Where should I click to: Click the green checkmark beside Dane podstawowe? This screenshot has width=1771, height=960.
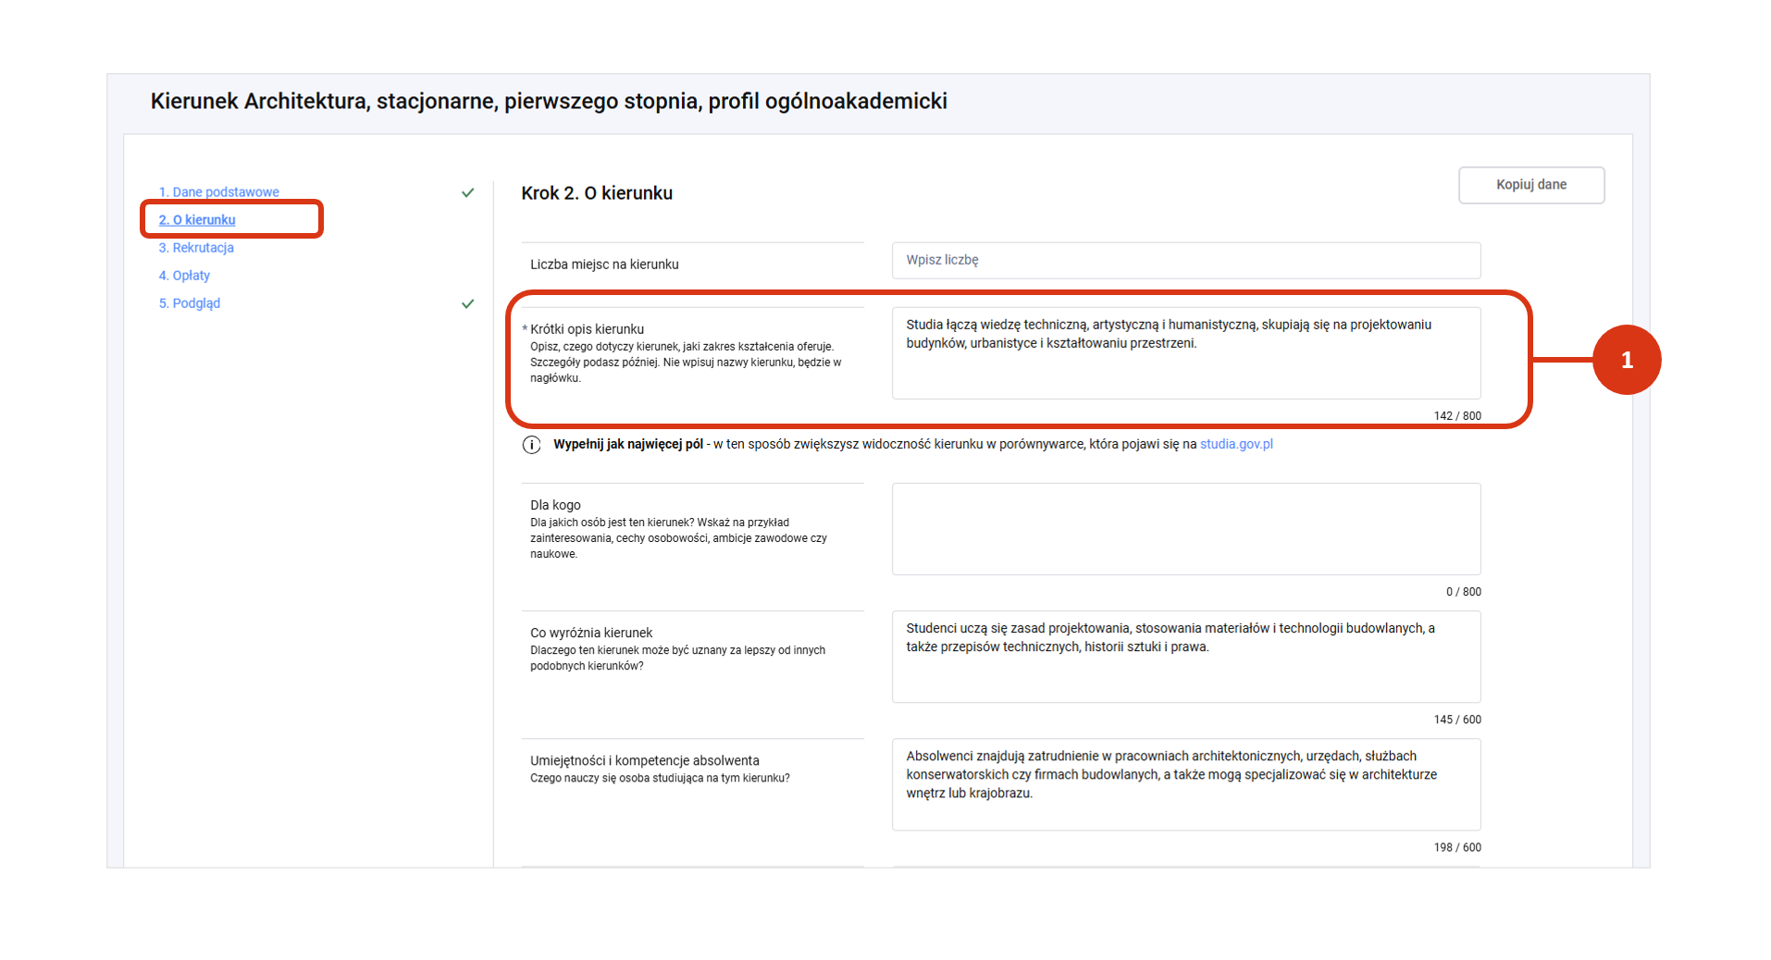tap(467, 192)
